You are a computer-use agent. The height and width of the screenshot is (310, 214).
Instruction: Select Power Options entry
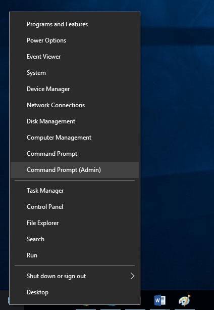point(75,40)
